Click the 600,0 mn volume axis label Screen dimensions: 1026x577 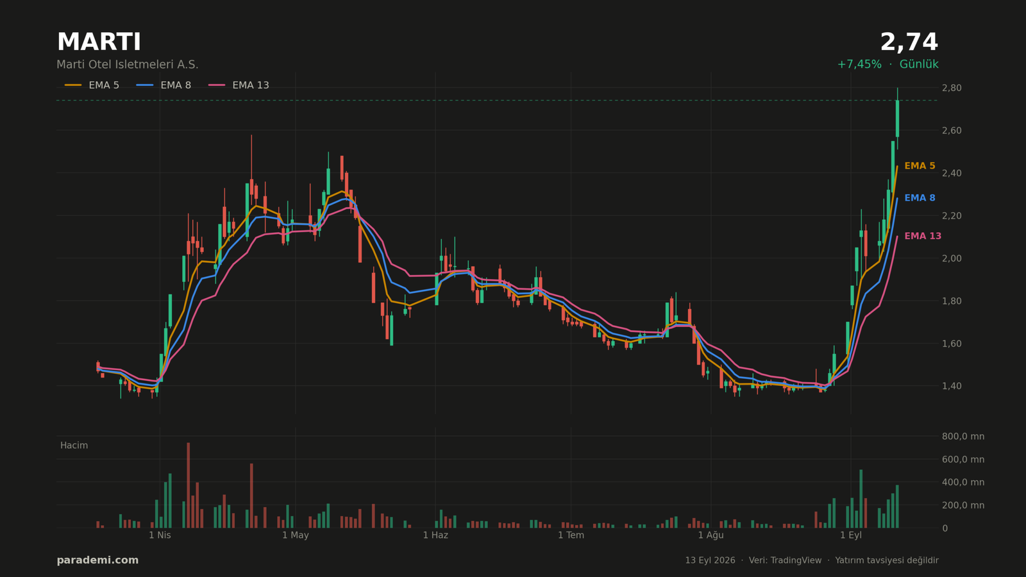(963, 460)
